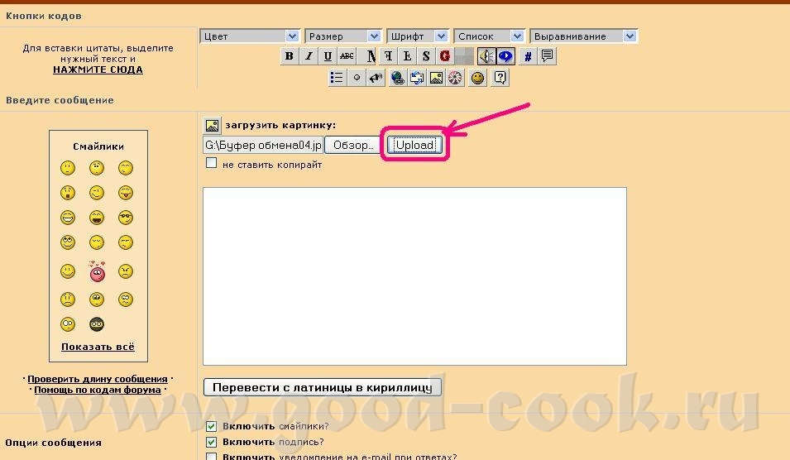The height and width of the screenshot is (460, 790).
Task: Uncheck 'Включить подпись?' option
Action: [x=212, y=442]
